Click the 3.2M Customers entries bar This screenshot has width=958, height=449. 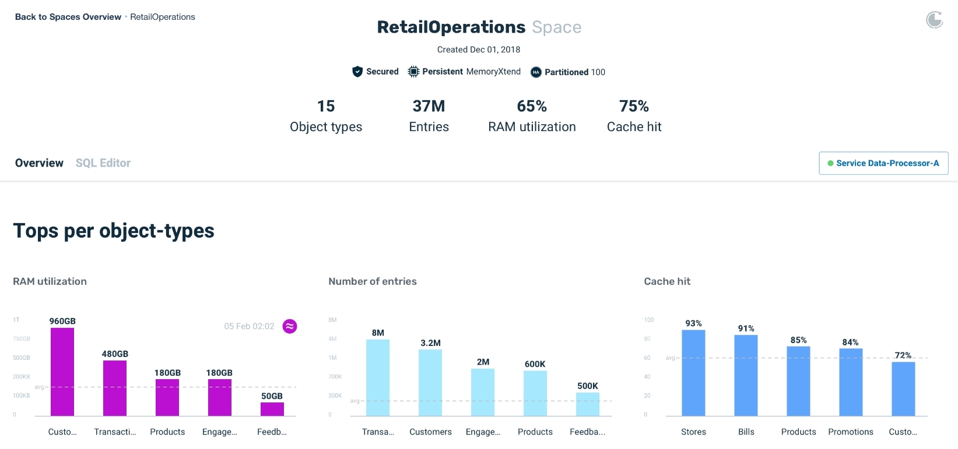tap(430, 382)
